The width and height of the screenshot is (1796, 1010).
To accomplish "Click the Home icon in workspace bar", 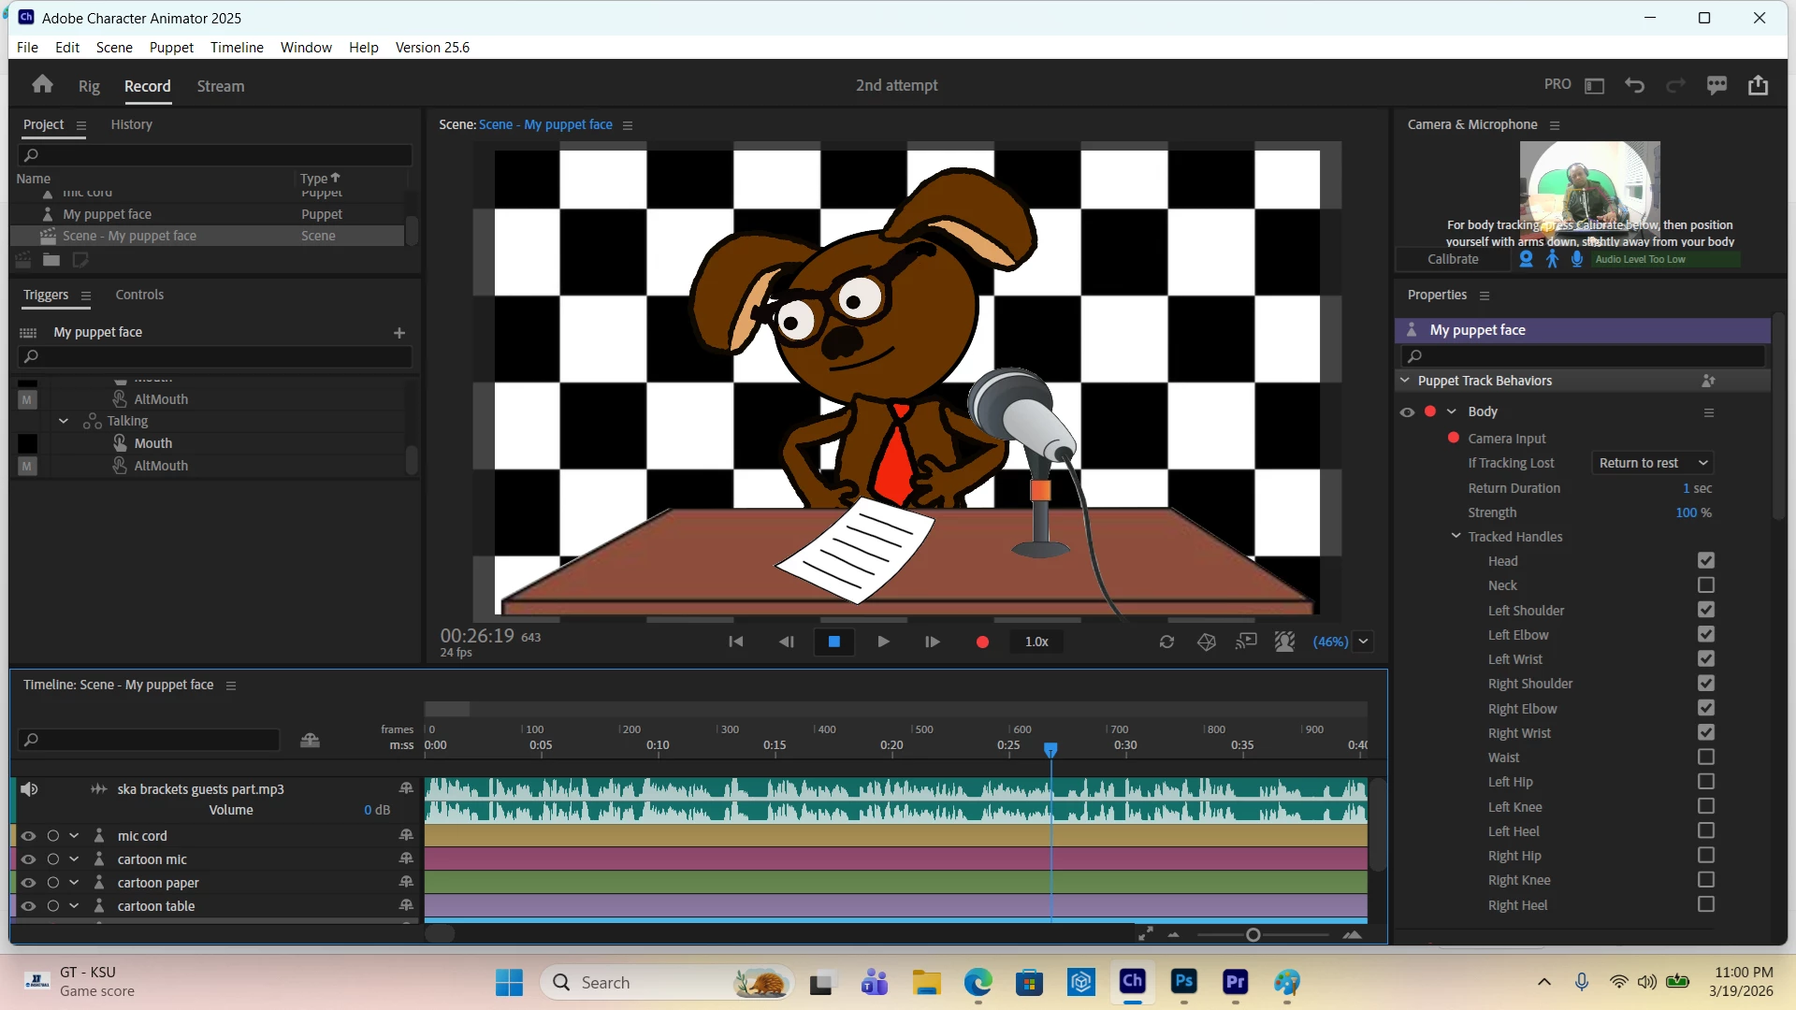I will point(42,85).
